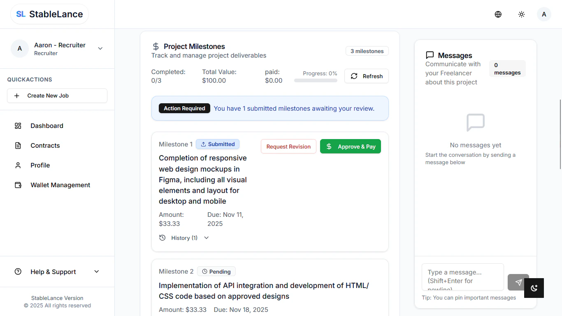Click the send message paper plane button
Image resolution: width=562 pixels, height=316 pixels.
point(518,282)
